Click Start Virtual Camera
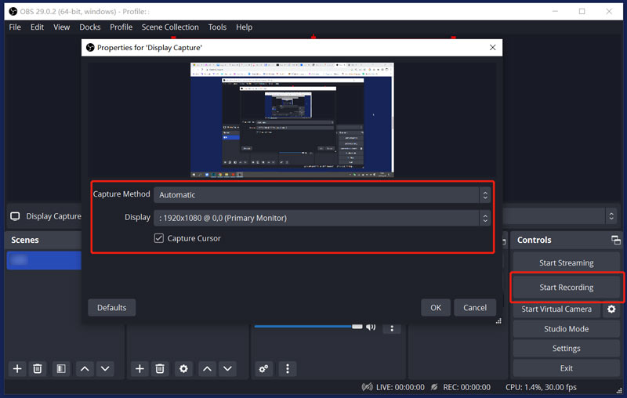This screenshot has width=627, height=398. coord(556,309)
